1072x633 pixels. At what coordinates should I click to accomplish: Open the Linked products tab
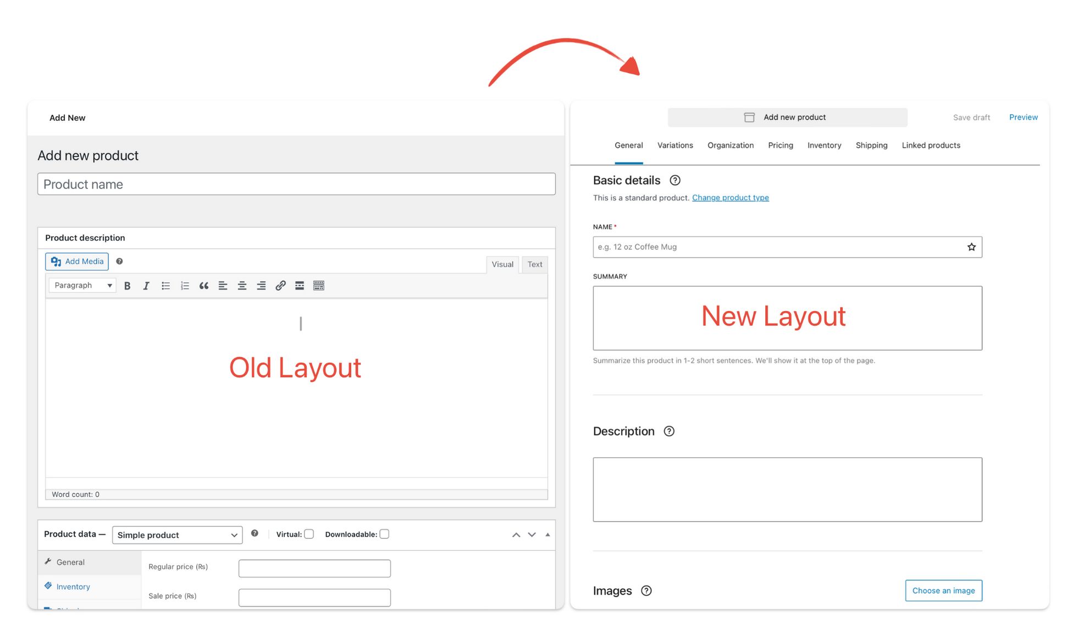[931, 146]
